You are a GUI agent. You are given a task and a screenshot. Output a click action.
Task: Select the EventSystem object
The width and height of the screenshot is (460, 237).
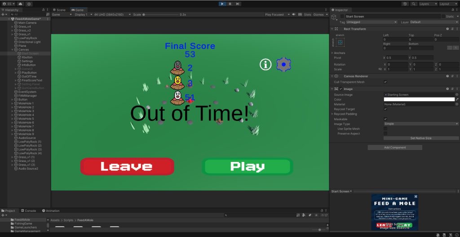(27, 92)
